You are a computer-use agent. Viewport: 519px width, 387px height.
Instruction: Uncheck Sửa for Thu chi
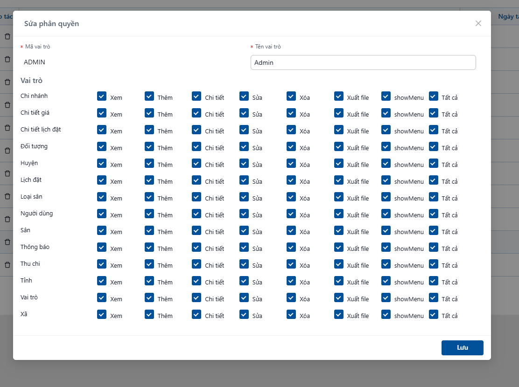244,264
